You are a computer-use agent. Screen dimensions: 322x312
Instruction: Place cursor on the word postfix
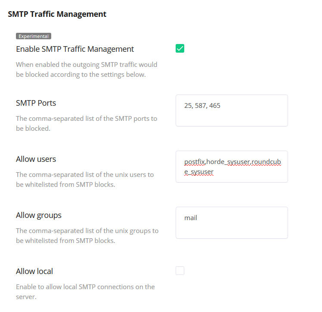195,162
